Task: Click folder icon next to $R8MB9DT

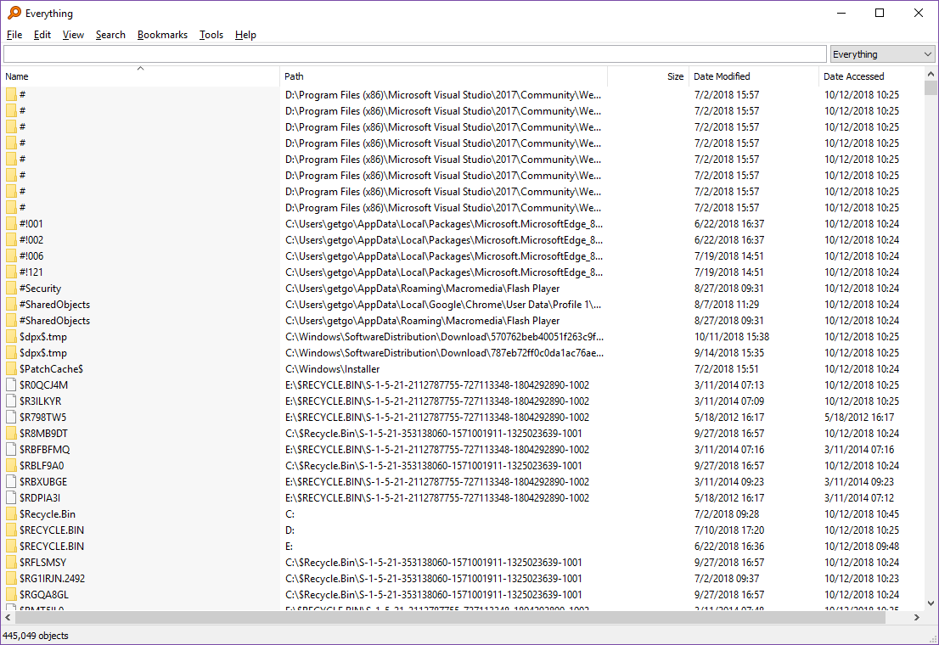Action: pyautogui.click(x=11, y=433)
